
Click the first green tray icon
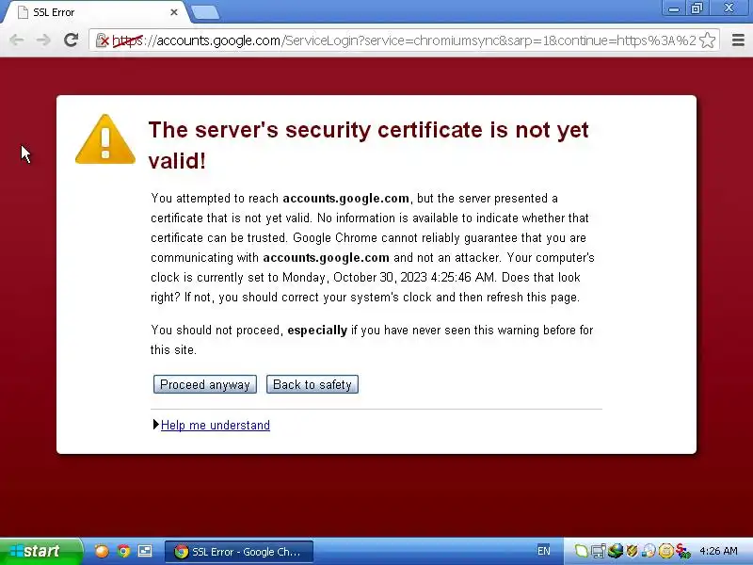pos(581,551)
